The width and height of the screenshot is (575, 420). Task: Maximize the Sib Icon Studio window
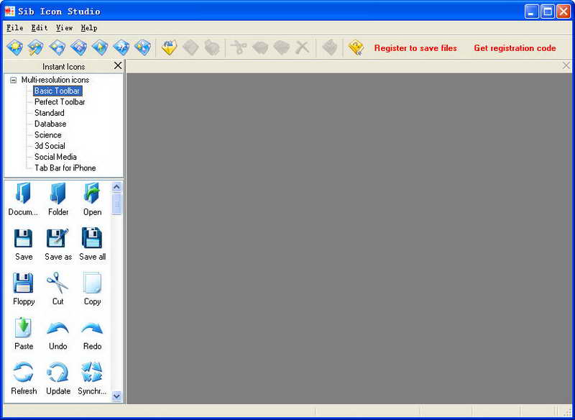click(548, 12)
